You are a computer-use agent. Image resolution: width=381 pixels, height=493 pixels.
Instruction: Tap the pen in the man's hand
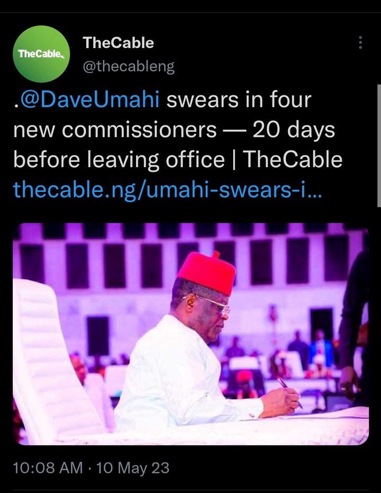(289, 392)
